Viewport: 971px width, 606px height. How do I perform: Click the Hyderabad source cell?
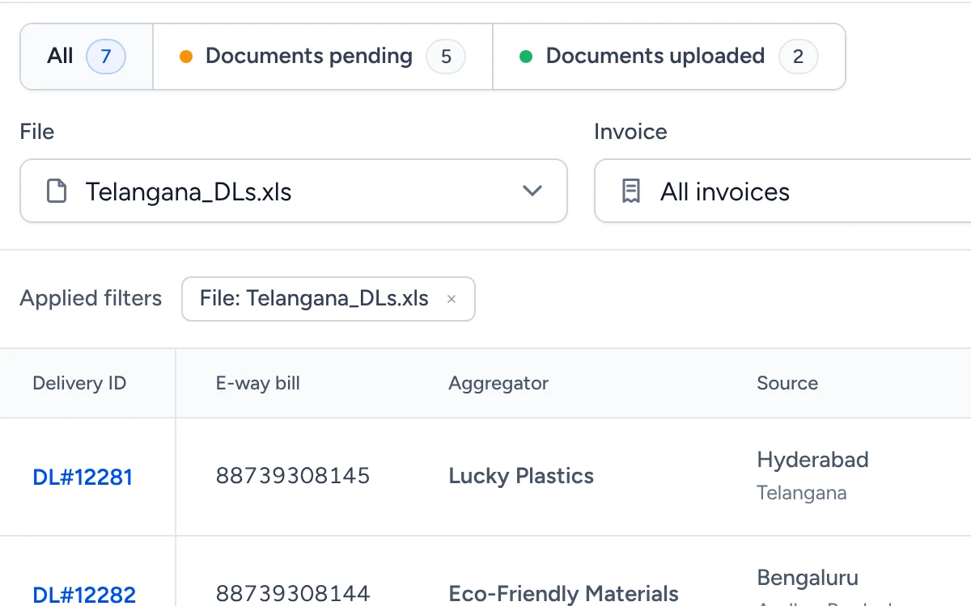point(812,460)
